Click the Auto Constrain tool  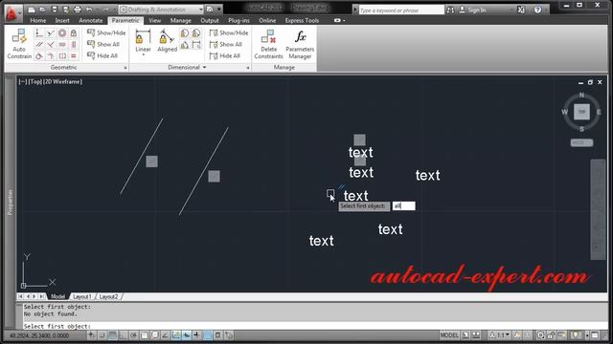pos(19,44)
